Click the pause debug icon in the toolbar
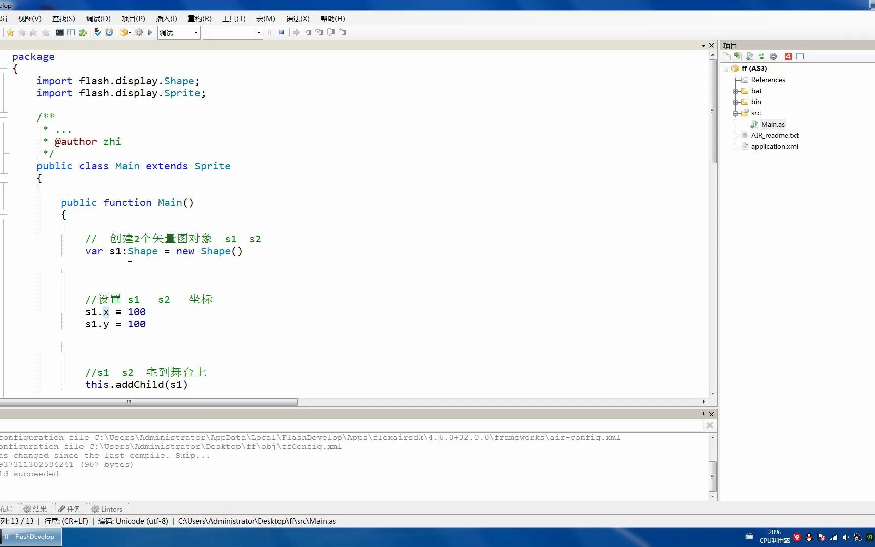The image size is (875, 547). [269, 32]
